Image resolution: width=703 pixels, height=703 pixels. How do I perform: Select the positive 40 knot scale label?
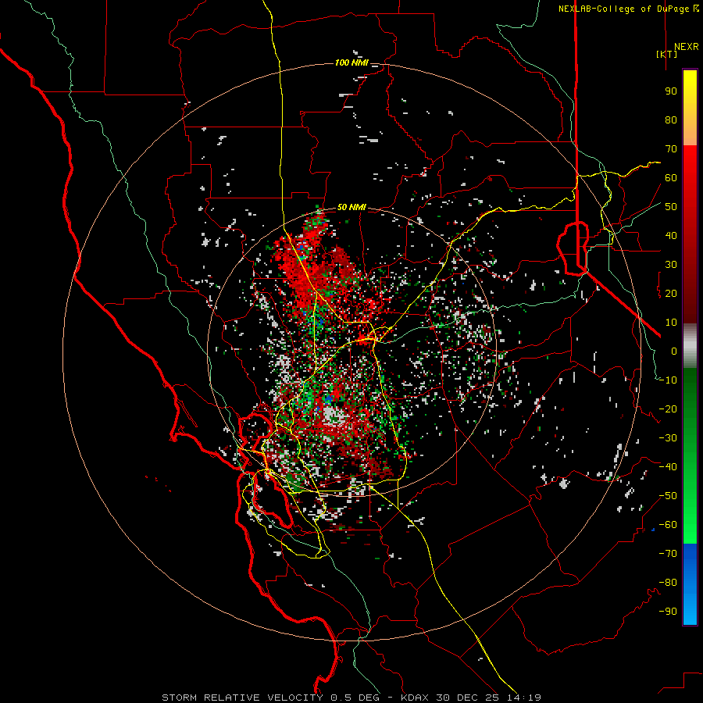(671, 235)
